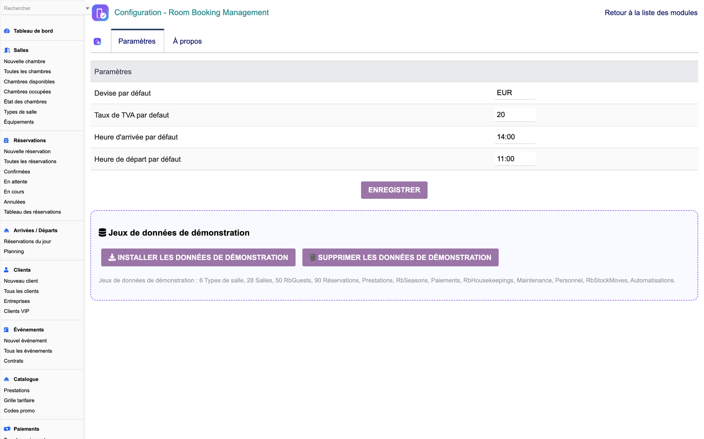The width and height of the screenshot is (704, 439).
Task: Follow Retour à la liste des modules link
Action: [651, 13]
